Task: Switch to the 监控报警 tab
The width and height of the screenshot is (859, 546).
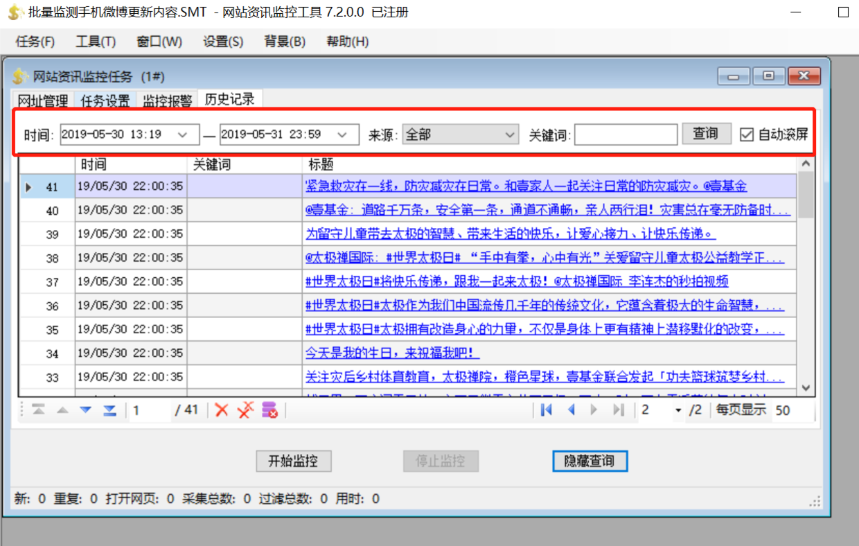Action: (x=168, y=101)
